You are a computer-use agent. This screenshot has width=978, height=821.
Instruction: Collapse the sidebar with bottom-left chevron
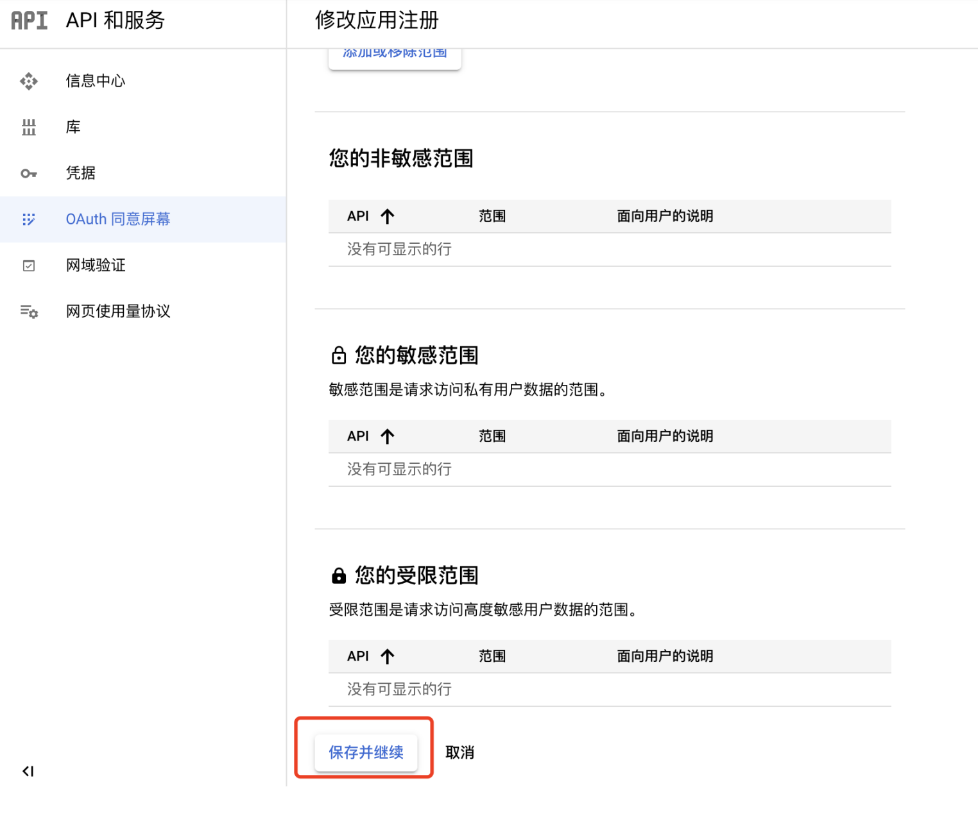tap(27, 772)
